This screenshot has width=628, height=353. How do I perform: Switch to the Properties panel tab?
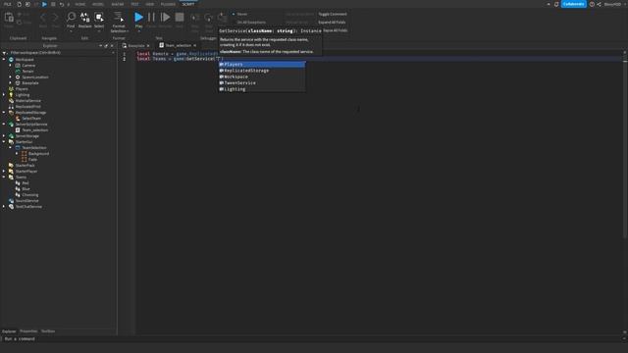point(28,331)
